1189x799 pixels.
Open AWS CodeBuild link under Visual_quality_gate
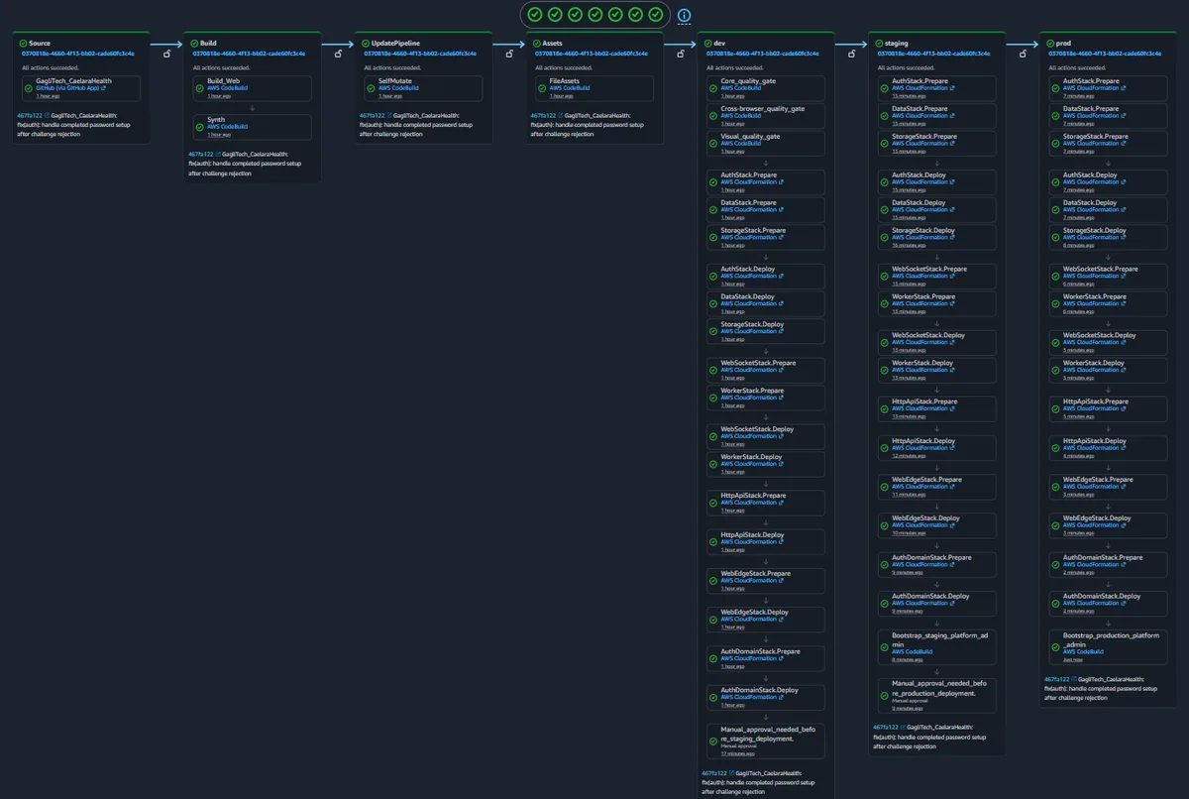(x=741, y=144)
